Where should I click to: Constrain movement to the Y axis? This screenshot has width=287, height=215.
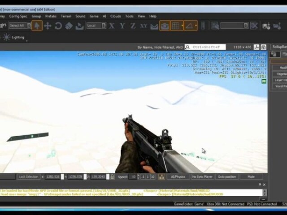click(122, 26)
